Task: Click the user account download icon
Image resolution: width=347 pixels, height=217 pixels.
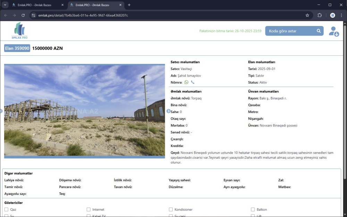Action: coord(334,31)
